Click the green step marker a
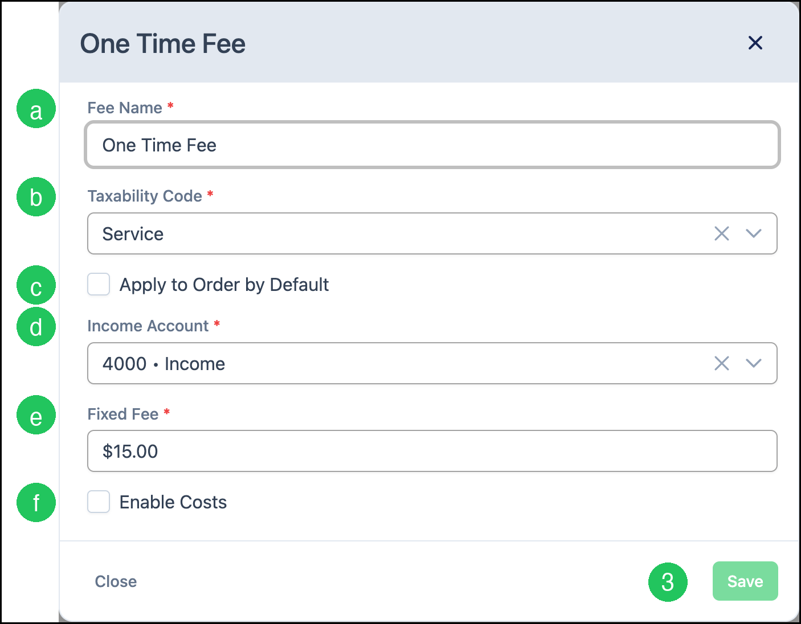This screenshot has width=801, height=624. point(36,109)
